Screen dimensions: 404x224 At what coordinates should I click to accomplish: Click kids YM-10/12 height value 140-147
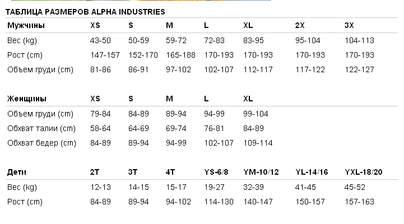pyautogui.click(x=258, y=202)
